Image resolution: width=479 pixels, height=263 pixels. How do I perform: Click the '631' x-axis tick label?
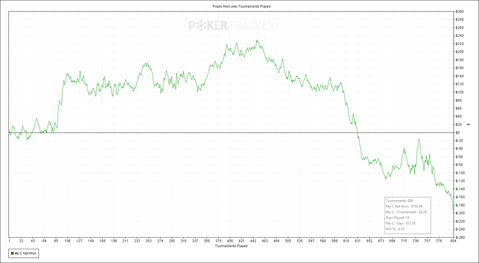click(x=358, y=241)
